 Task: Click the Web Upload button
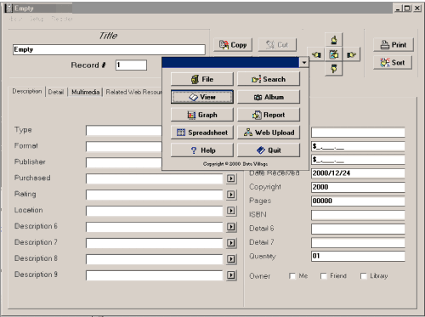click(269, 133)
